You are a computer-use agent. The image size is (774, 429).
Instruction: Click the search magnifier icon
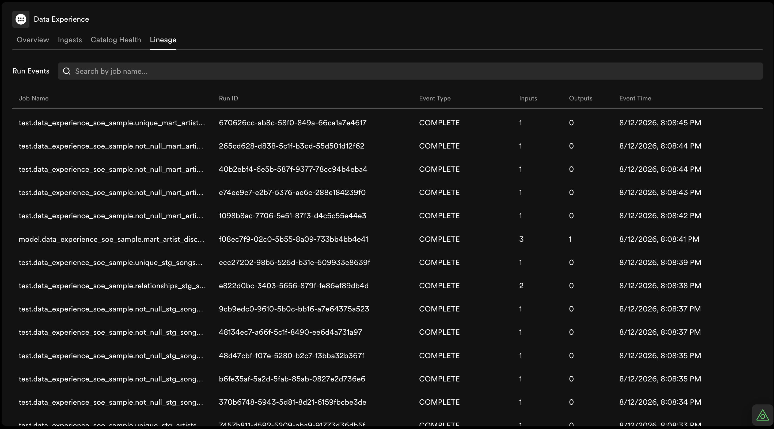pos(66,71)
